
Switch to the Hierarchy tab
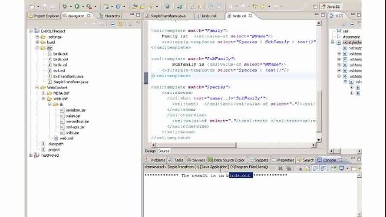tap(110, 16)
